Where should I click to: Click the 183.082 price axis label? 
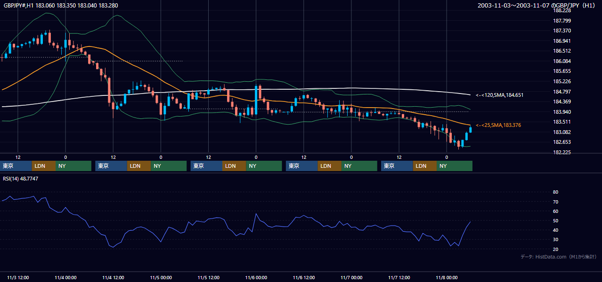coord(561,132)
